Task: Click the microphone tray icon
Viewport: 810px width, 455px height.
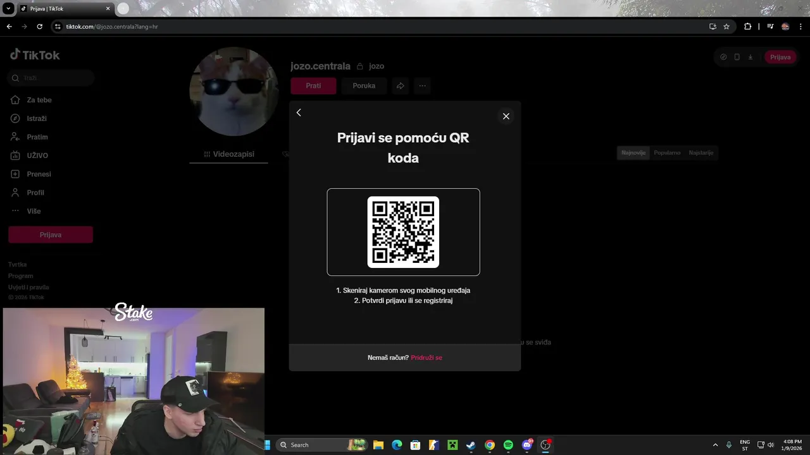Action: pos(730,445)
